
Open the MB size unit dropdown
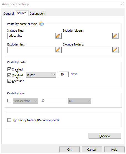click(x=80, y=101)
